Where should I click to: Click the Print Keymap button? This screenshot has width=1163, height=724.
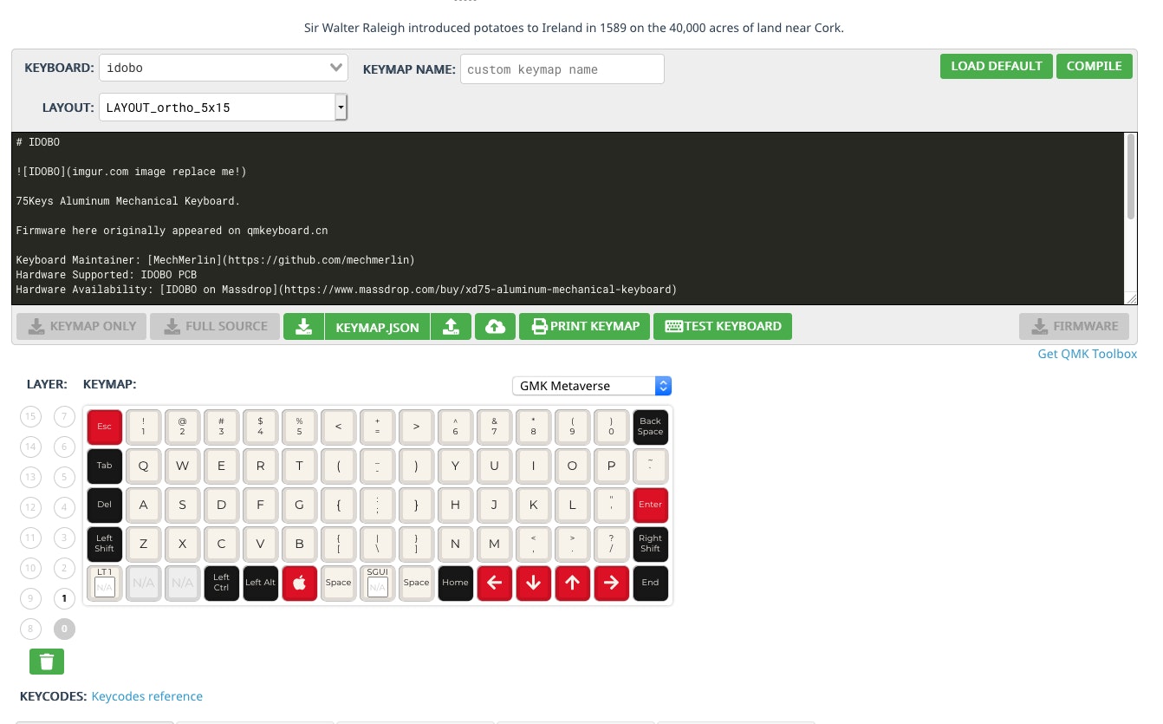pyautogui.click(x=584, y=326)
